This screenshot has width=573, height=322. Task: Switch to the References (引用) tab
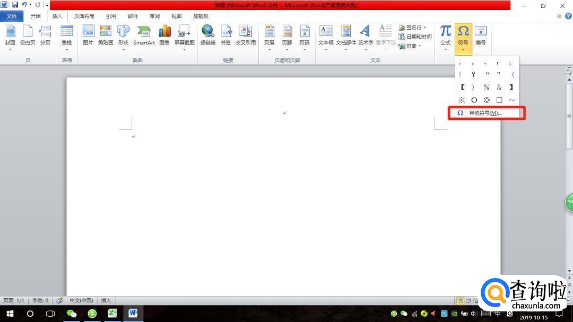pyautogui.click(x=111, y=16)
